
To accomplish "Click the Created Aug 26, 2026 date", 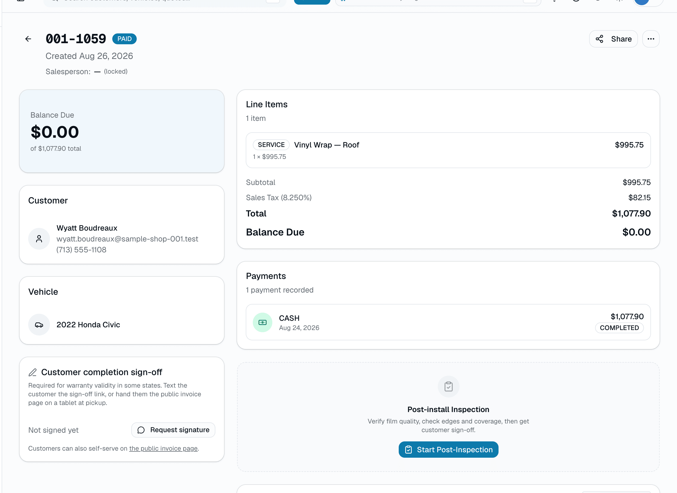I will (89, 56).
